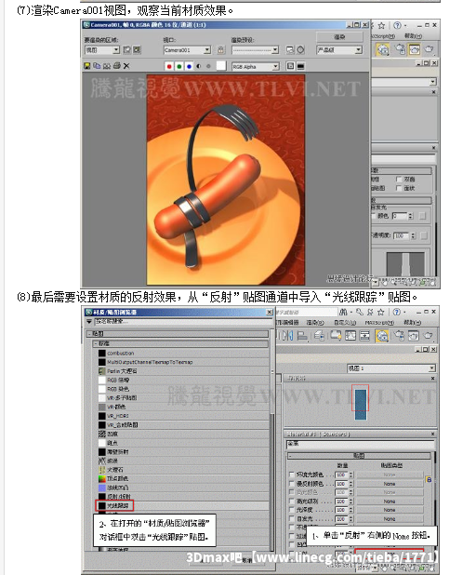The height and width of the screenshot is (575, 476).
Task: Select the raytrace map outlined in red
Action: 114,506
